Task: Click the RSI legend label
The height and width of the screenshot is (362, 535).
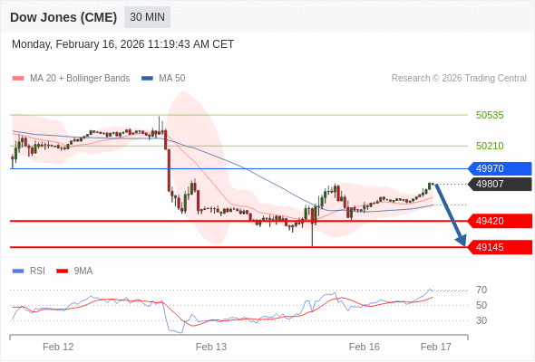Action: point(37,271)
